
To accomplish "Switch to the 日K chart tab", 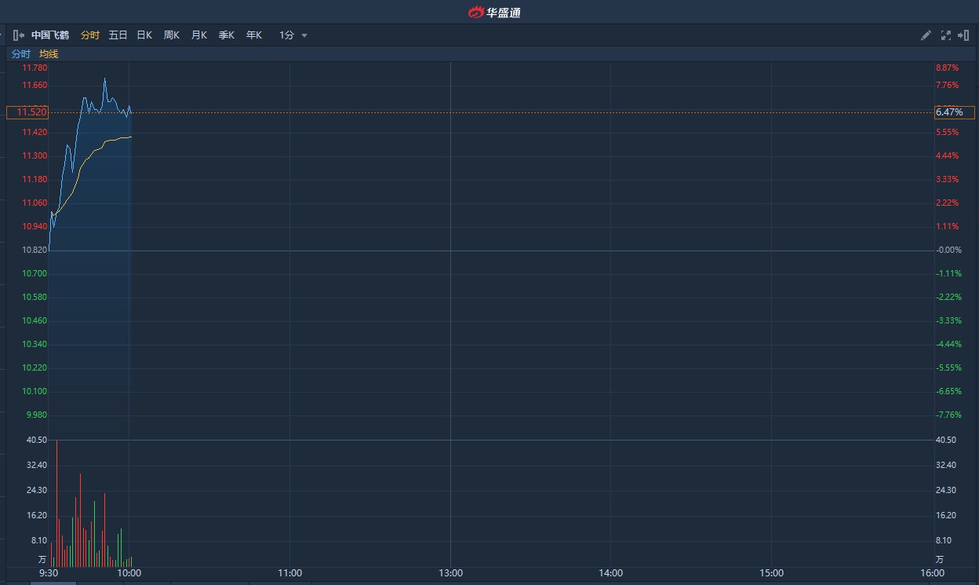I will [144, 35].
